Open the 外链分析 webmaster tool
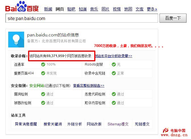 pyautogui.click(x=75, y=124)
